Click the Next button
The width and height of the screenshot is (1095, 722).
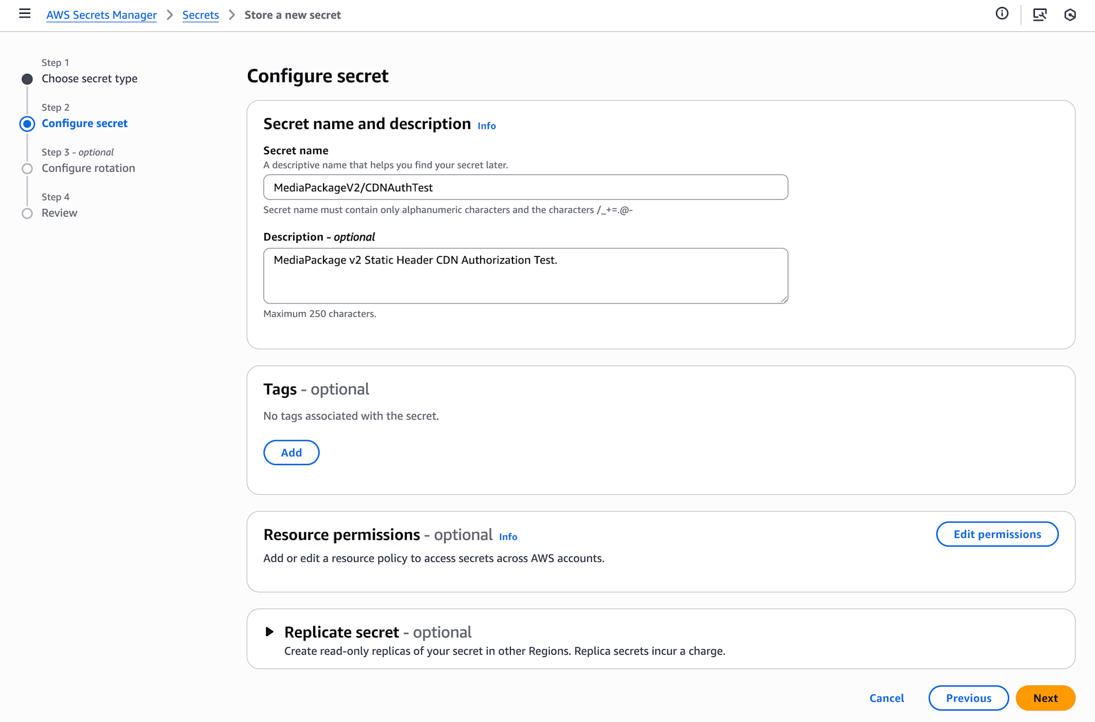click(1045, 698)
